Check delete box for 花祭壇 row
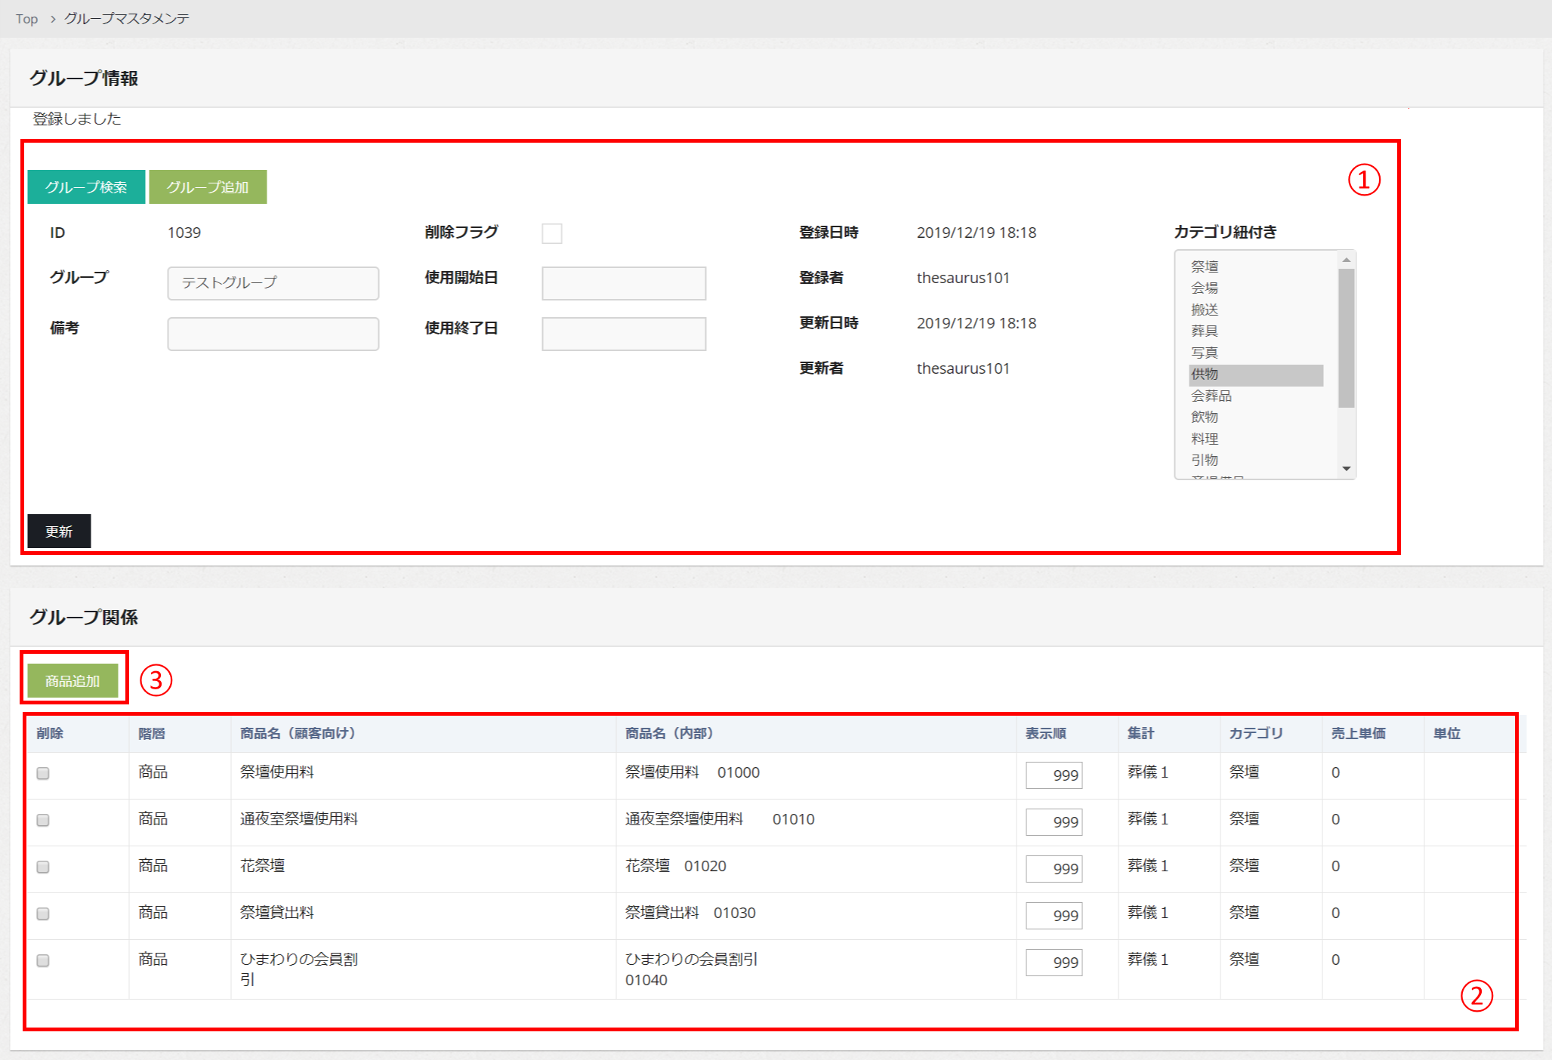 tap(43, 867)
